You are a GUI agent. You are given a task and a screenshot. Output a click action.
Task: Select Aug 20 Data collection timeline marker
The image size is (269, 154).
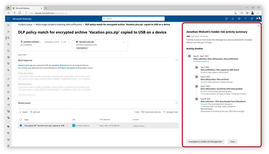click(x=197, y=99)
